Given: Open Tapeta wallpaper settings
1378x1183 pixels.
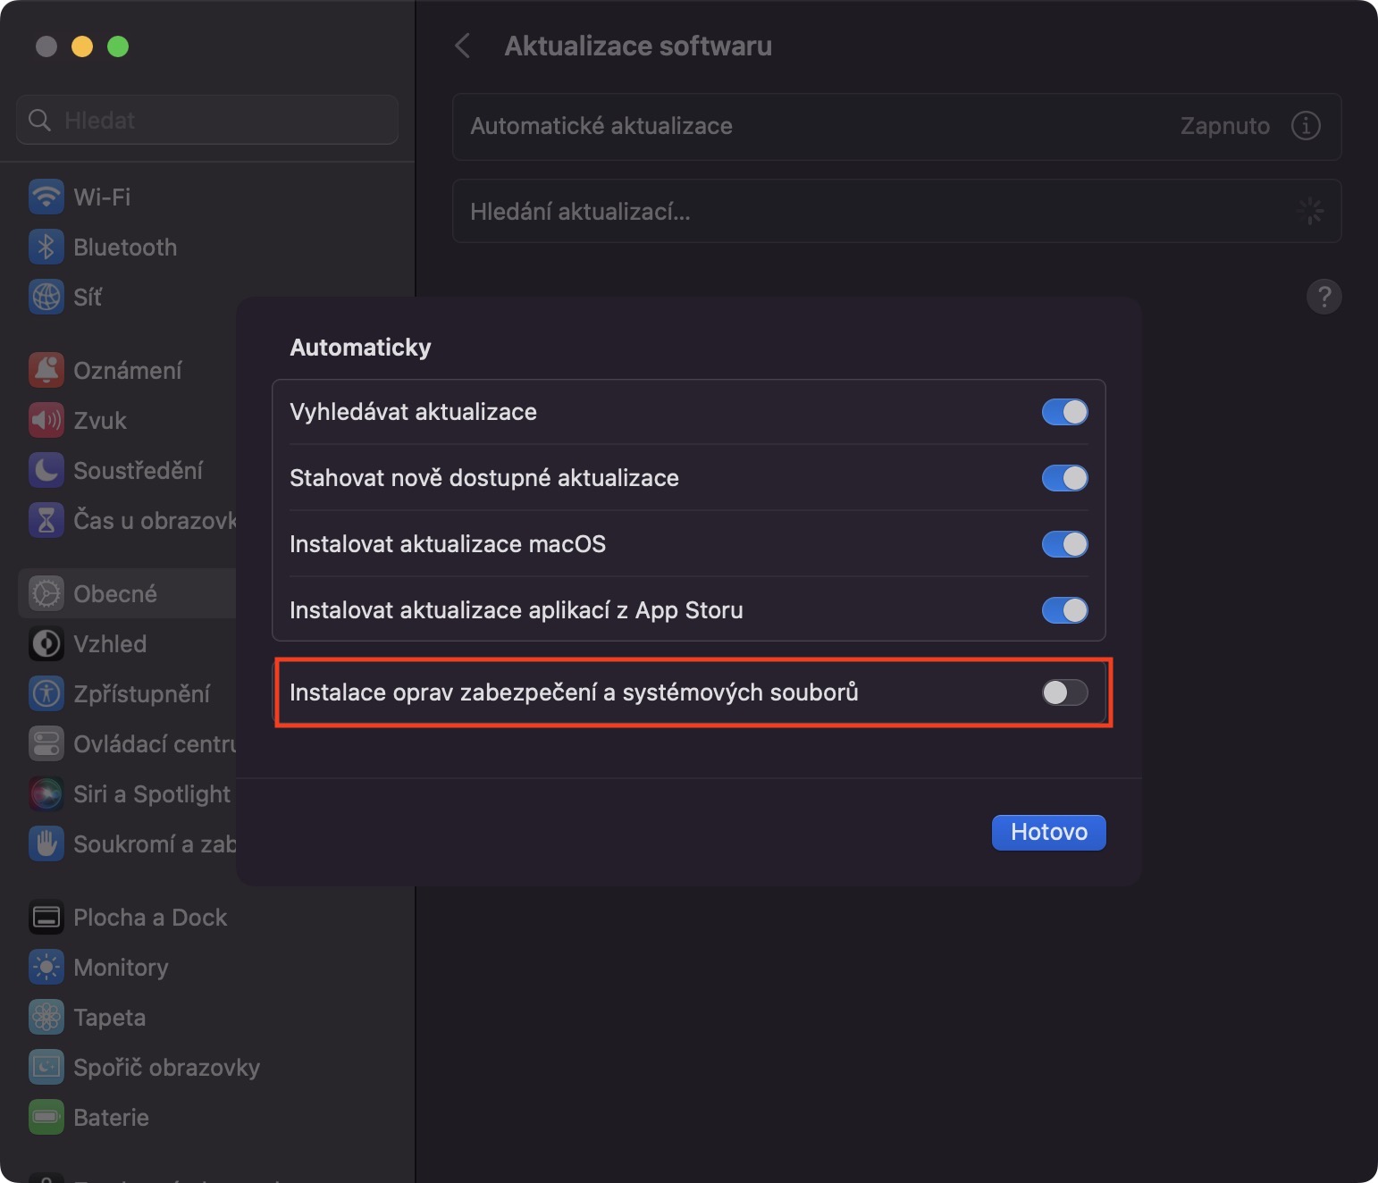Looking at the screenshot, I should click(x=109, y=1018).
